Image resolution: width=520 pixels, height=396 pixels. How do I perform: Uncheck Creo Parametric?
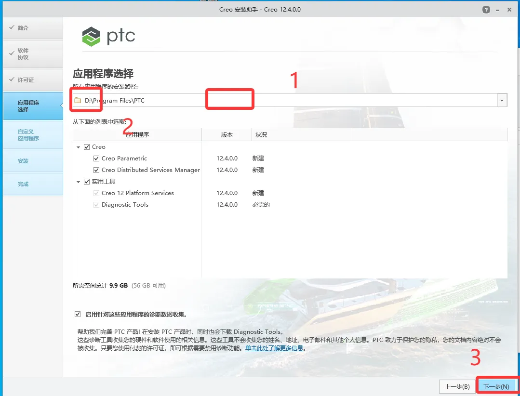click(x=96, y=158)
